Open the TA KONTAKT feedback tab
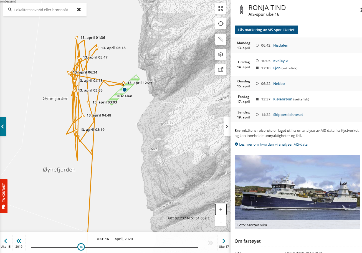Screen dimensions: 362x253 point(4,196)
